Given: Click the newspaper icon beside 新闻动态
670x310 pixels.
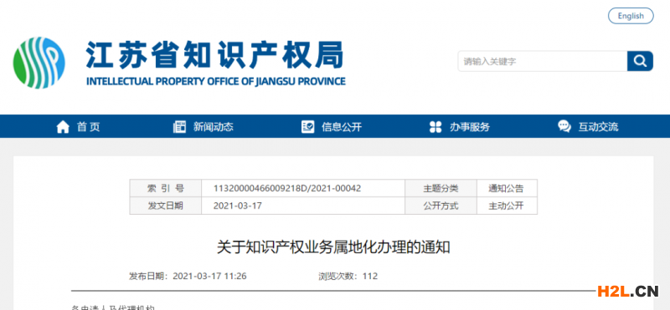Looking at the screenshot, I should (x=179, y=127).
